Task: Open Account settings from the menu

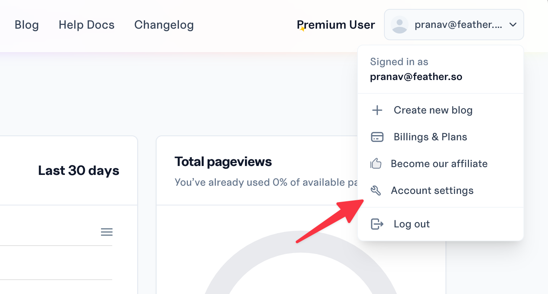Action: tap(432, 191)
